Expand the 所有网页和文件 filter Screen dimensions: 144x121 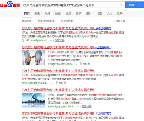[x=47, y=21]
